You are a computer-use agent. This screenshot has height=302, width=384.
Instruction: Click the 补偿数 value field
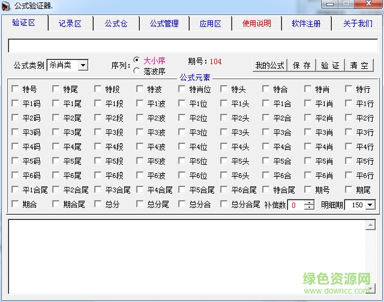pos(296,205)
